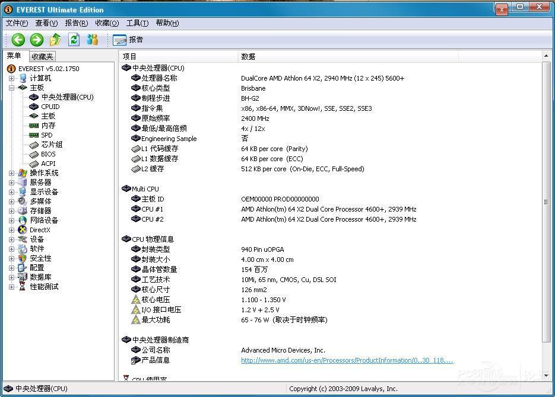Screen dimensions: 555x397
Task: Go back with the green left arrow
Action: tap(18, 40)
